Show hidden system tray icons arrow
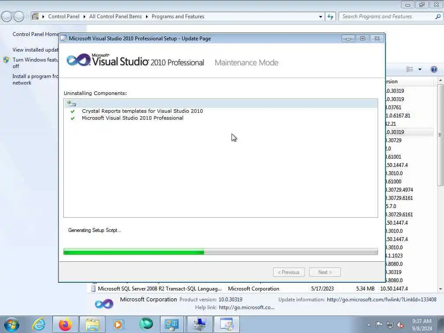444x333 pixels. (369, 325)
